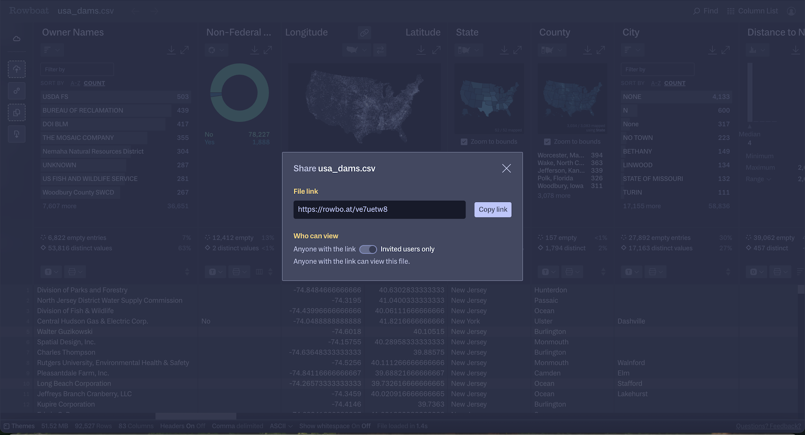Close the Share usa_dams.csv dialog
This screenshot has width=805, height=435.
(x=506, y=169)
